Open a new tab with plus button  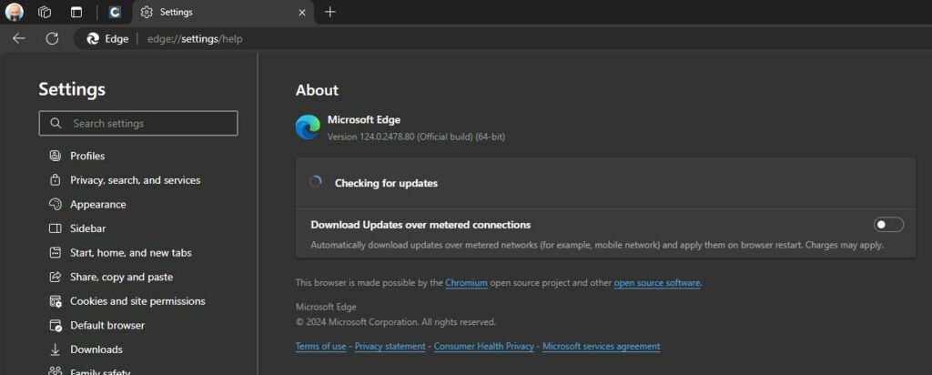(x=330, y=12)
